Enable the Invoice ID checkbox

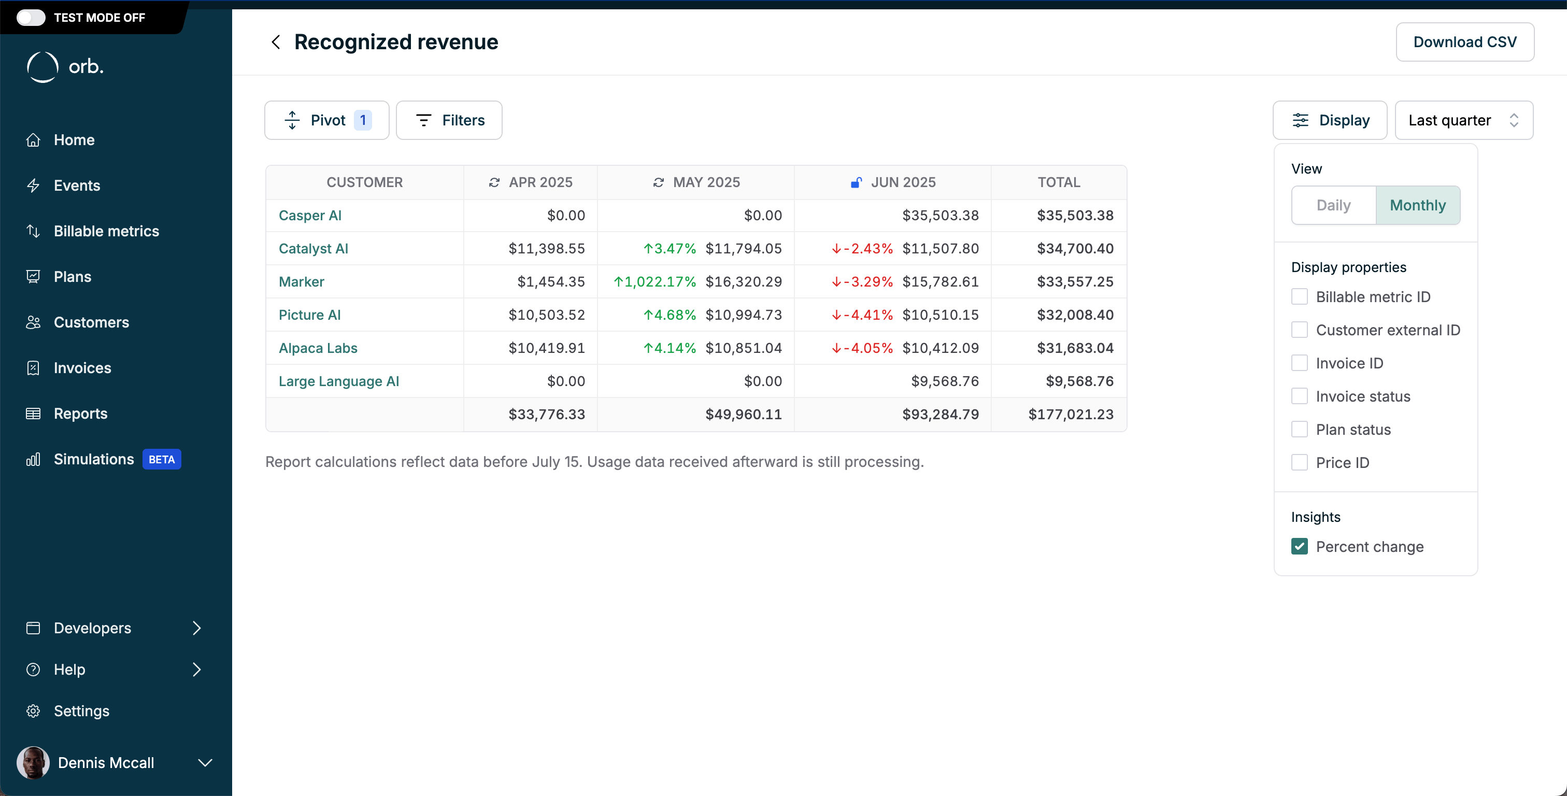click(1299, 363)
